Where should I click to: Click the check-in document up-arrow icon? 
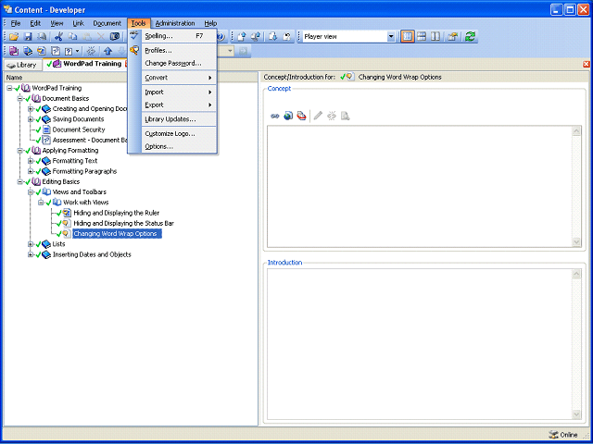point(242,37)
